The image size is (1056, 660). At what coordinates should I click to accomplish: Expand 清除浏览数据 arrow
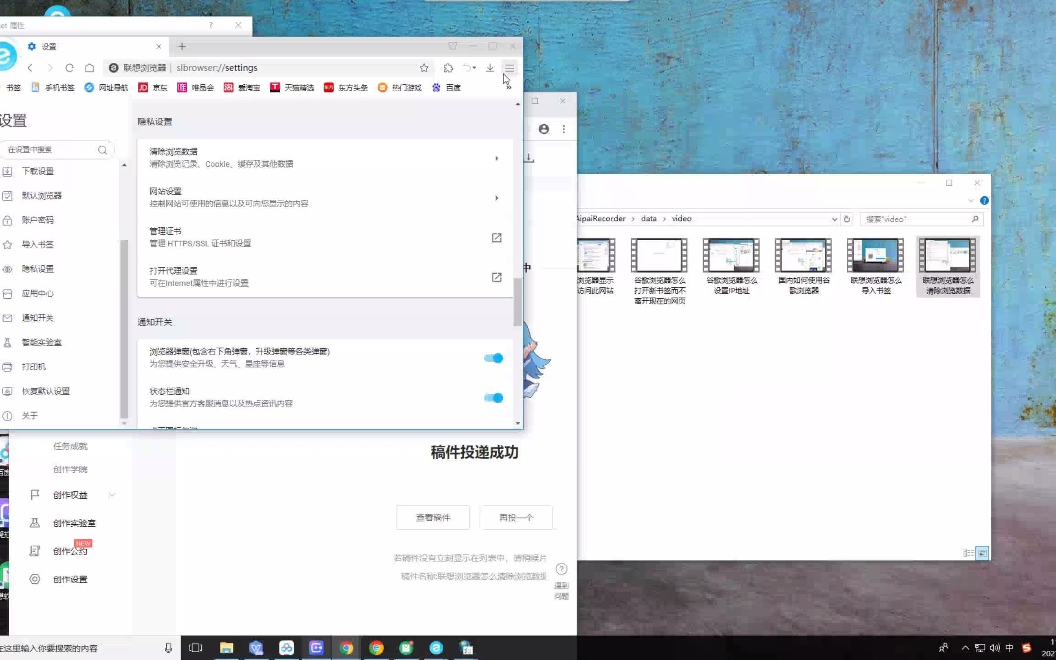[497, 158]
